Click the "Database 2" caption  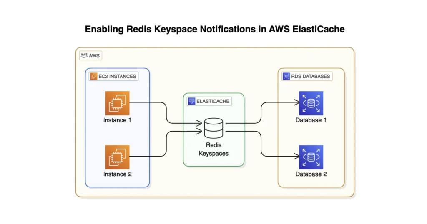(x=311, y=174)
